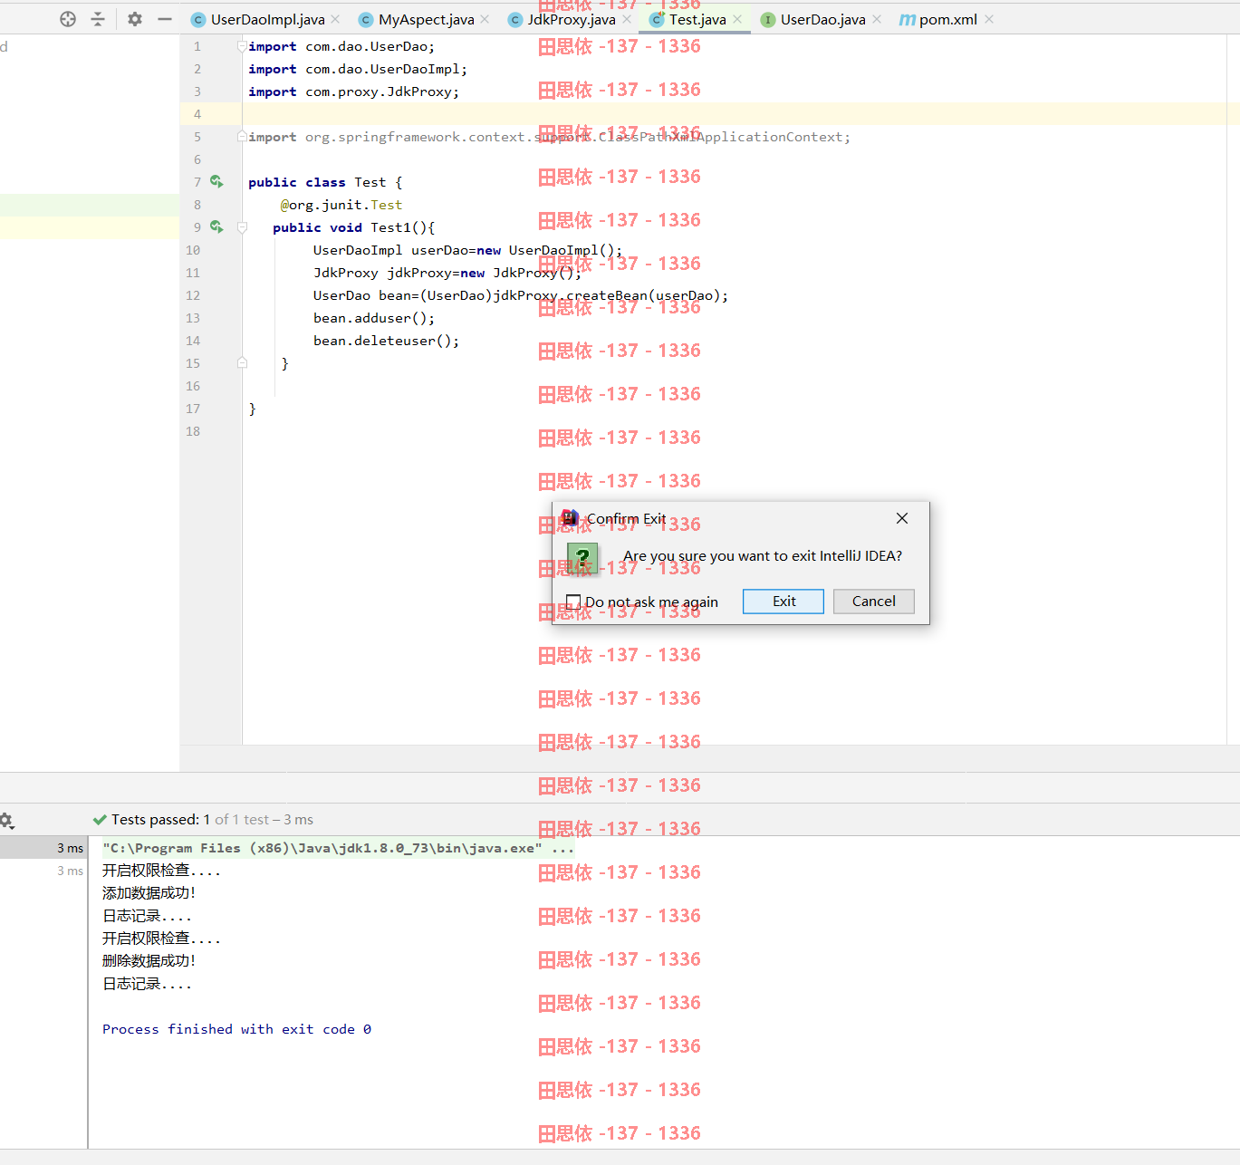Click on bean.adduser(); code line
Screen dimensions: 1240x1165
[374, 318]
